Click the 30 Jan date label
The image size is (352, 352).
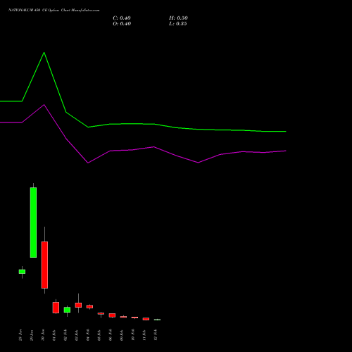click(43, 335)
